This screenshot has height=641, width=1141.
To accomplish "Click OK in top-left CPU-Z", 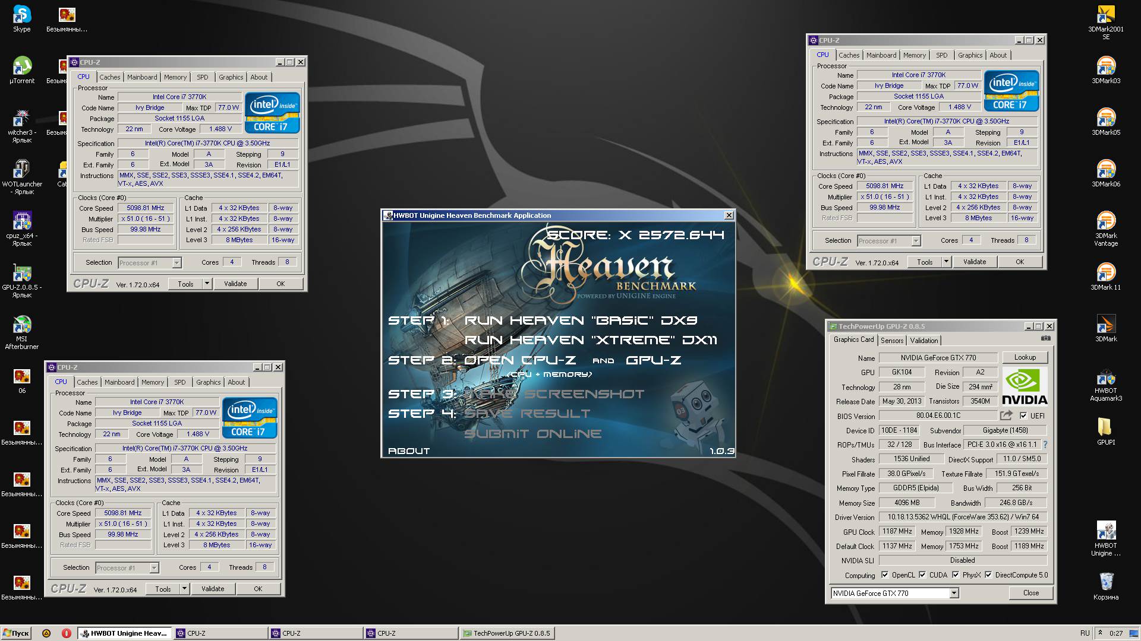I will (x=280, y=284).
